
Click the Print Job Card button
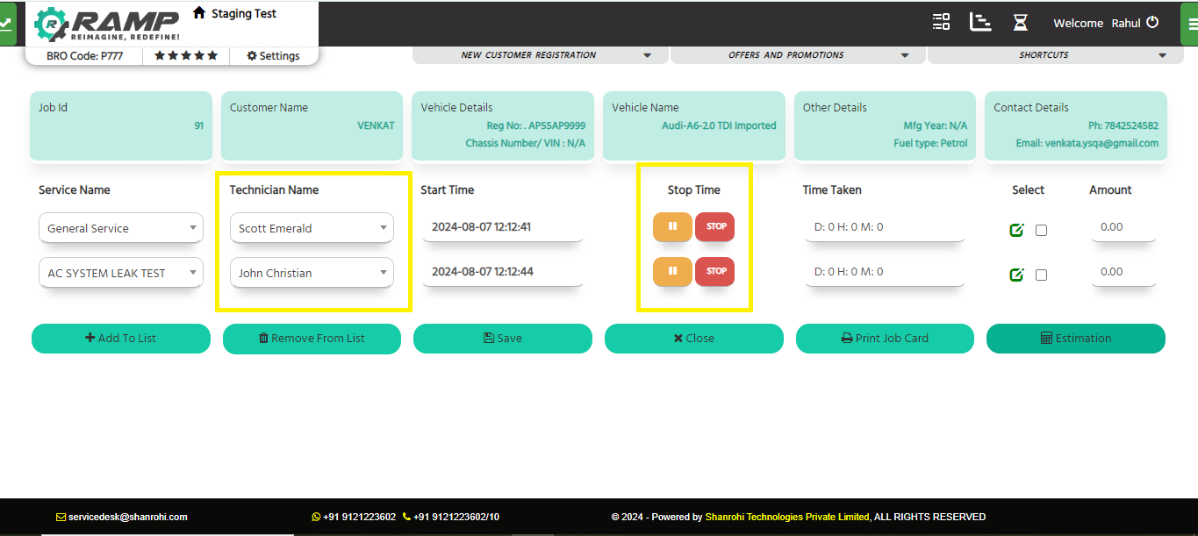[x=885, y=339]
